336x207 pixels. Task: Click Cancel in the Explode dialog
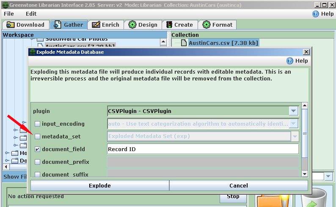click(x=239, y=186)
